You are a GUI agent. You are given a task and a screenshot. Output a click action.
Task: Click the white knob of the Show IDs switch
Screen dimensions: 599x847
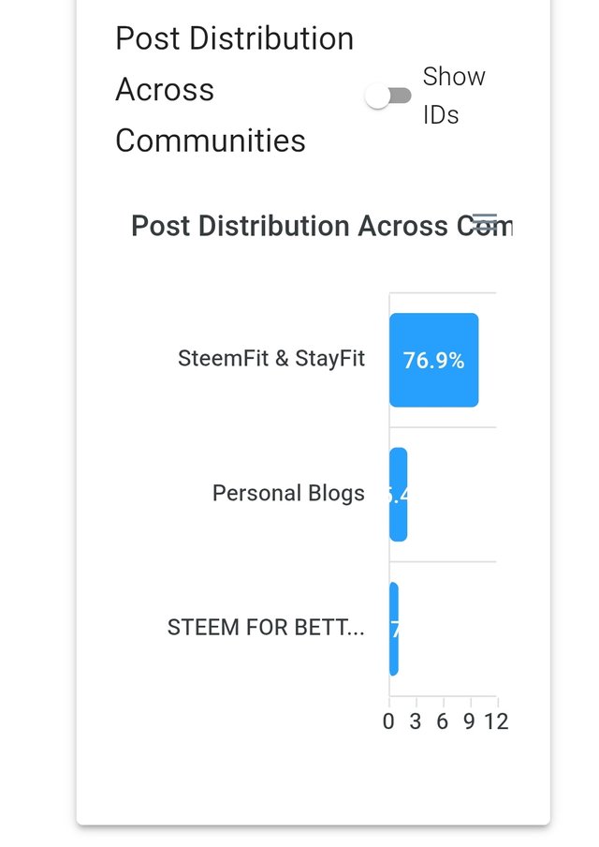click(x=377, y=97)
